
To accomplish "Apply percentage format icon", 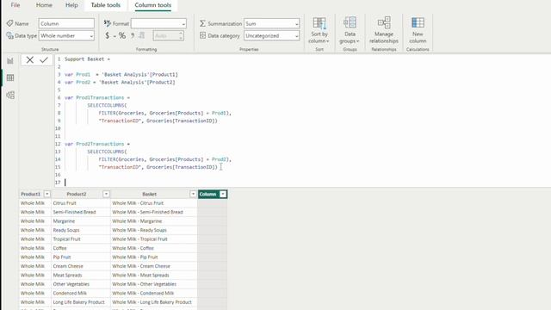I will [122, 35].
